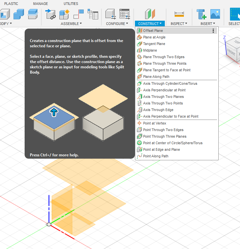This screenshot has height=249, width=240.
Task: Choose Point at Vertex from the menu
Action: (x=154, y=123)
